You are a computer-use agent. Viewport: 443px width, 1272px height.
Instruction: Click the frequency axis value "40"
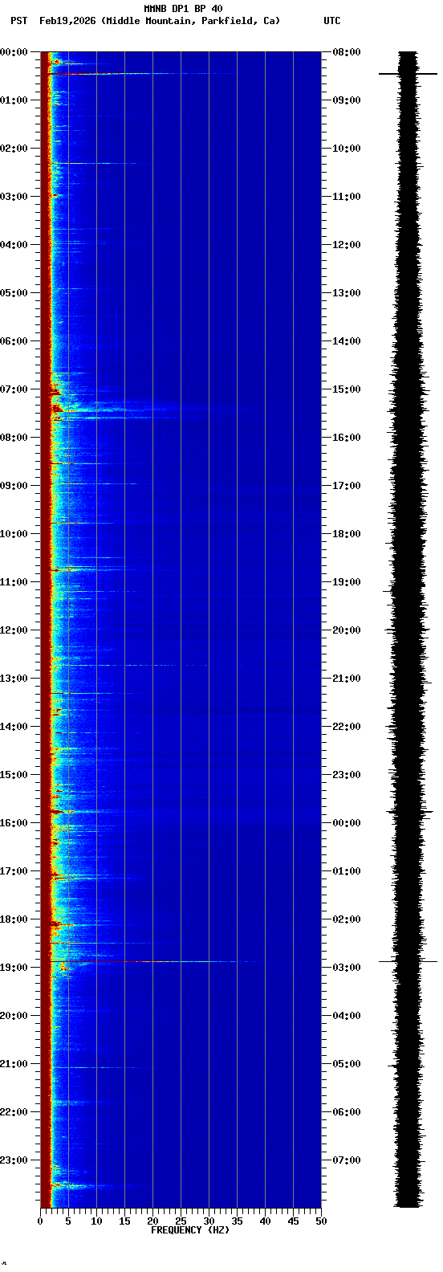tap(265, 1221)
